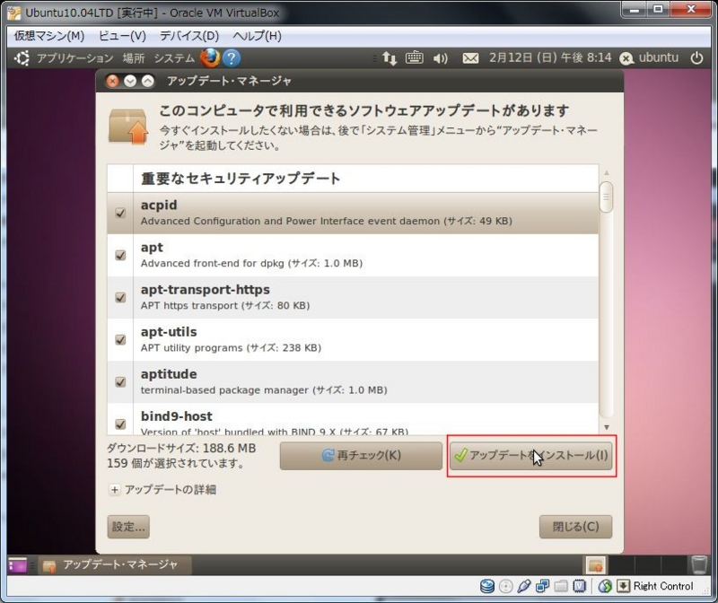Viewport: 718px width, 603px height.
Task: Open the 設定... button
Action: point(128,527)
